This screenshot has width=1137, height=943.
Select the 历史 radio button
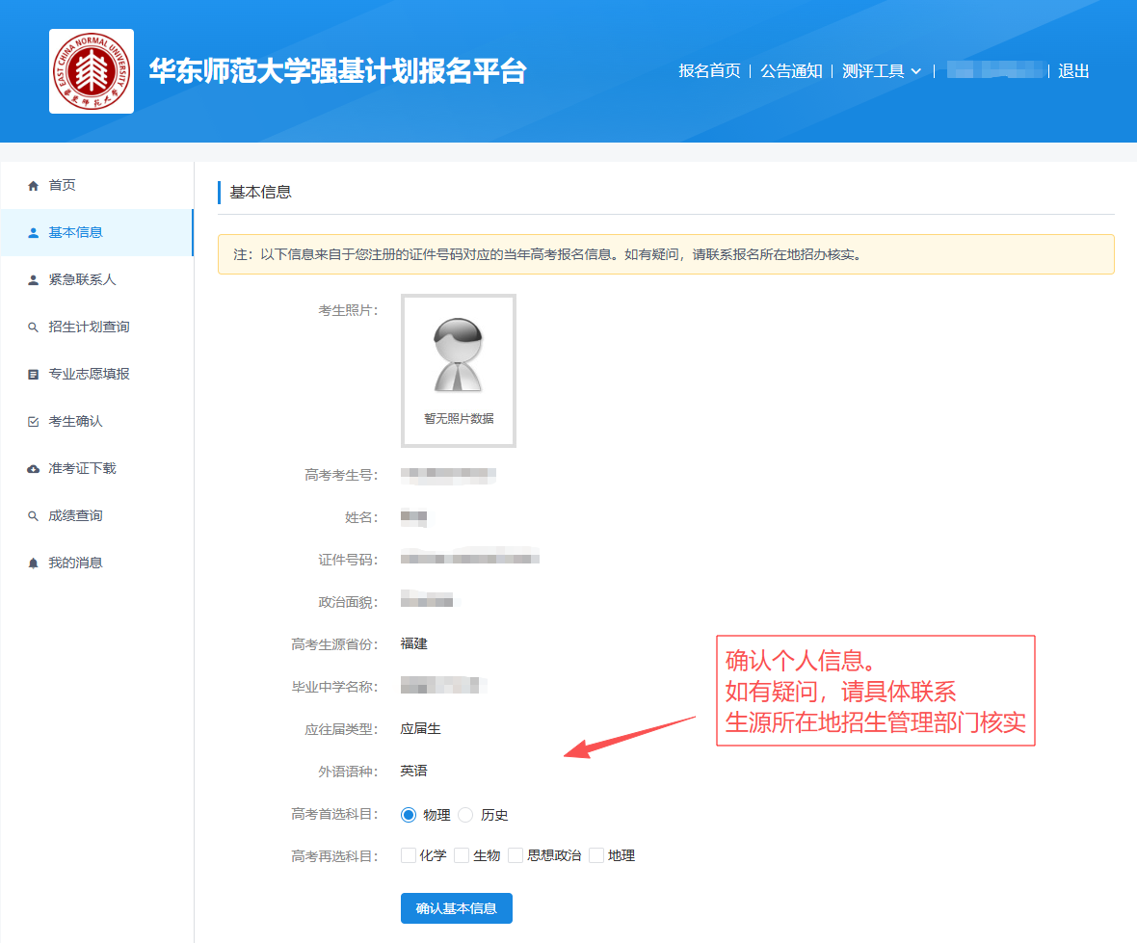point(465,815)
